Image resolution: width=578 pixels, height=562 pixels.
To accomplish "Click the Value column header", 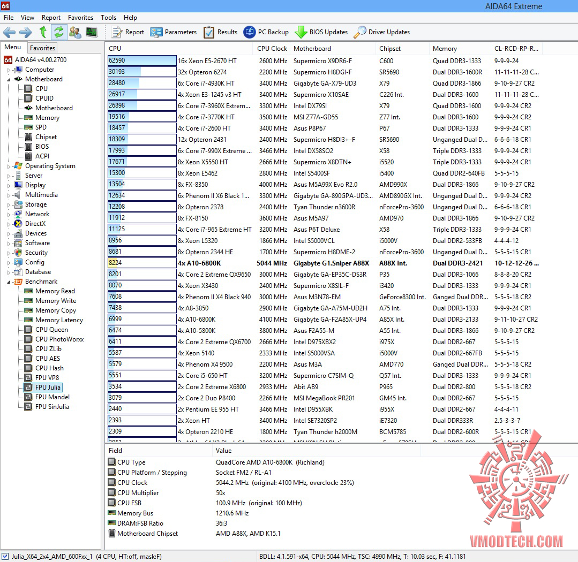I will 316,451.
